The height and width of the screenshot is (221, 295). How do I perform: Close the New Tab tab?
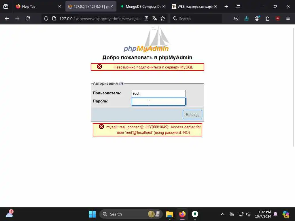coord(60,6)
